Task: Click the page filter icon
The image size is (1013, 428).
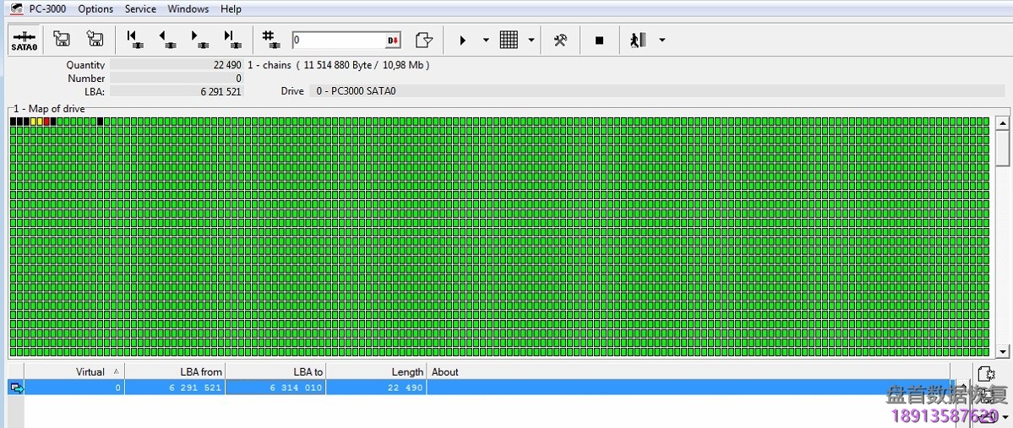Action: [x=423, y=40]
